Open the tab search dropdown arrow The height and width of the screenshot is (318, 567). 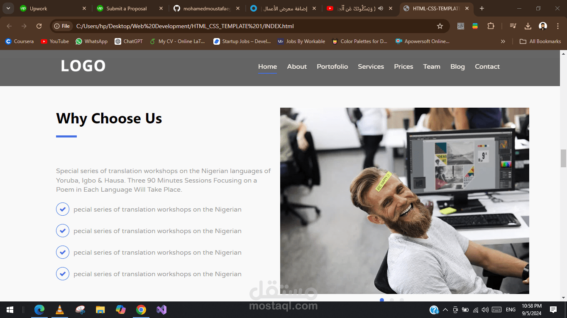8,8
